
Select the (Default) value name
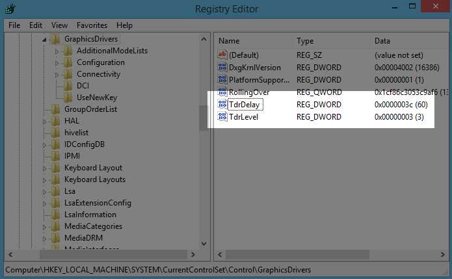[x=244, y=55]
